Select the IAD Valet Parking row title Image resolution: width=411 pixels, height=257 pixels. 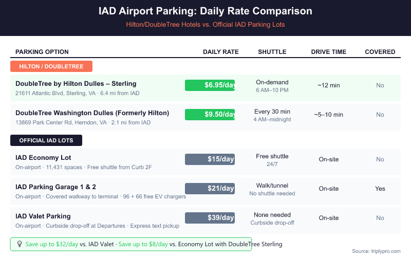43,216
